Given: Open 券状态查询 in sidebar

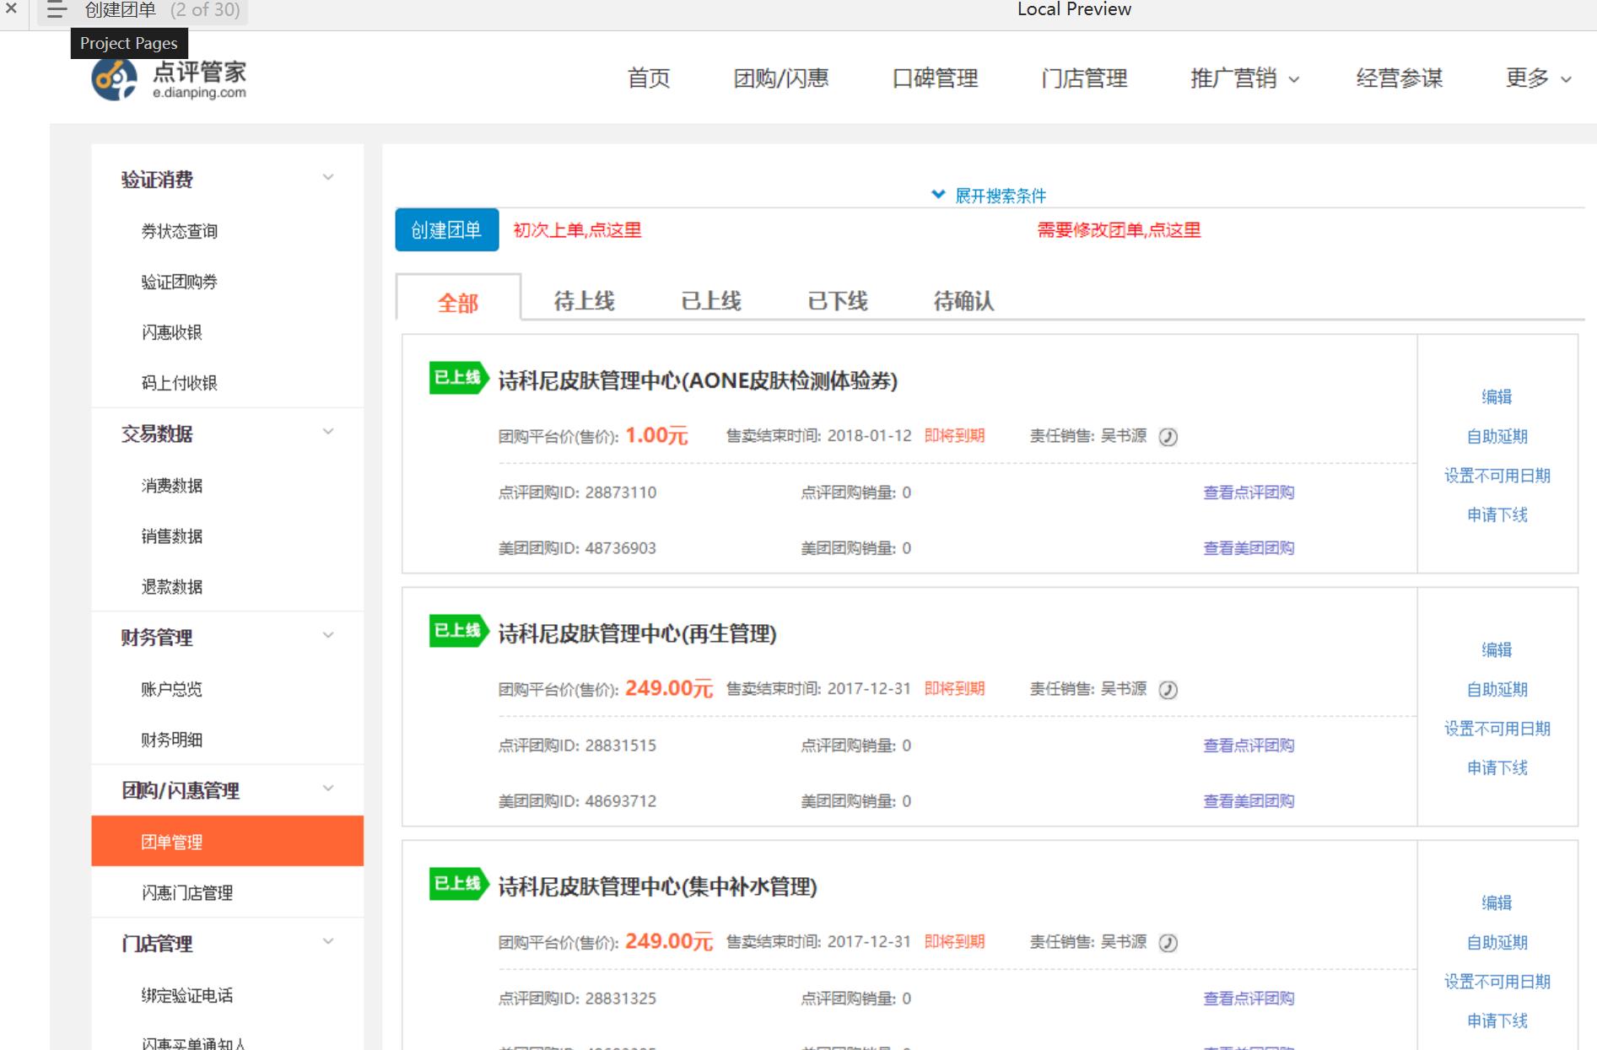Looking at the screenshot, I should tap(180, 231).
